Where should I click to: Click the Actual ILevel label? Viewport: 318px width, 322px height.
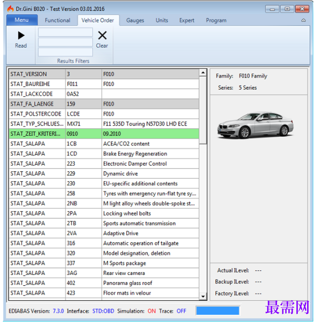click(233, 271)
